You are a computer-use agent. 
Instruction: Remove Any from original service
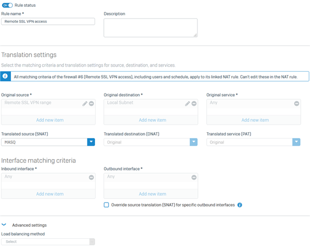297,103
